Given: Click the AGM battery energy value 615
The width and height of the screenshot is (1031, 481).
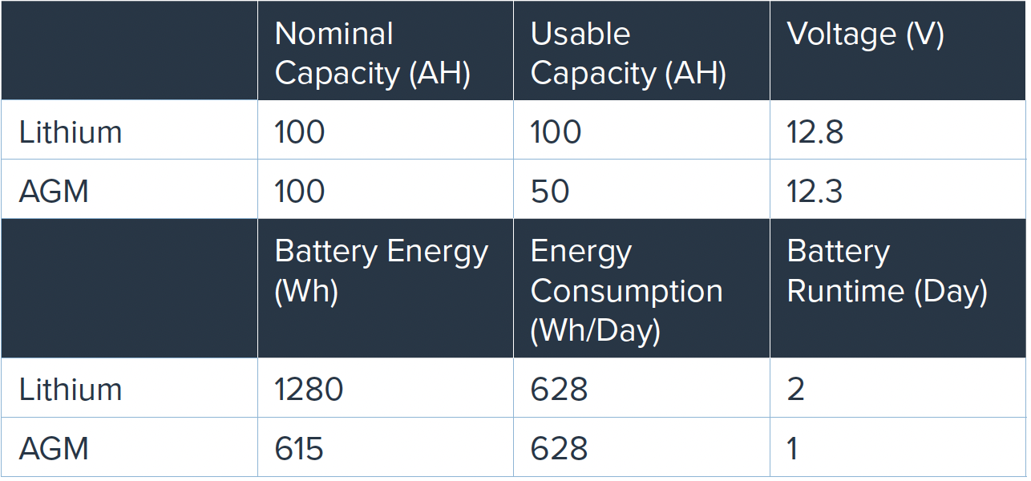Looking at the screenshot, I should pos(299,448).
